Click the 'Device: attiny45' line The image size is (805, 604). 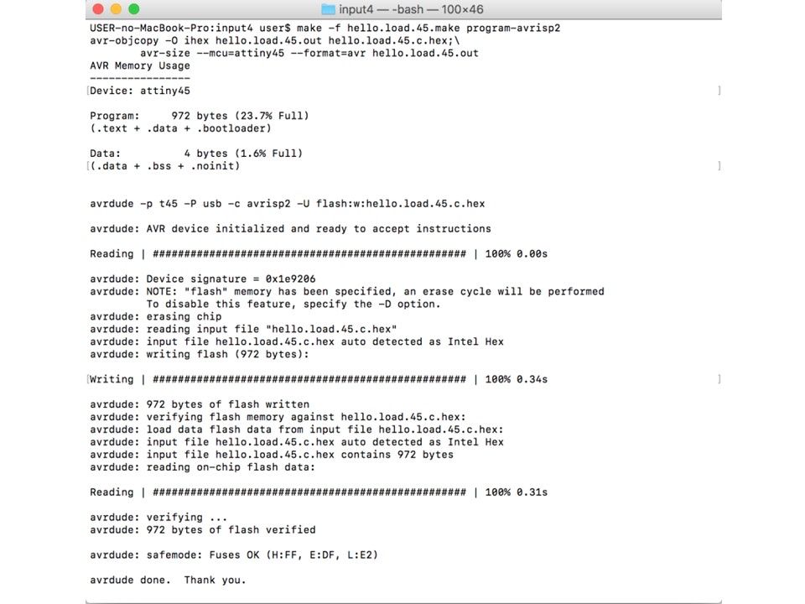click(140, 91)
